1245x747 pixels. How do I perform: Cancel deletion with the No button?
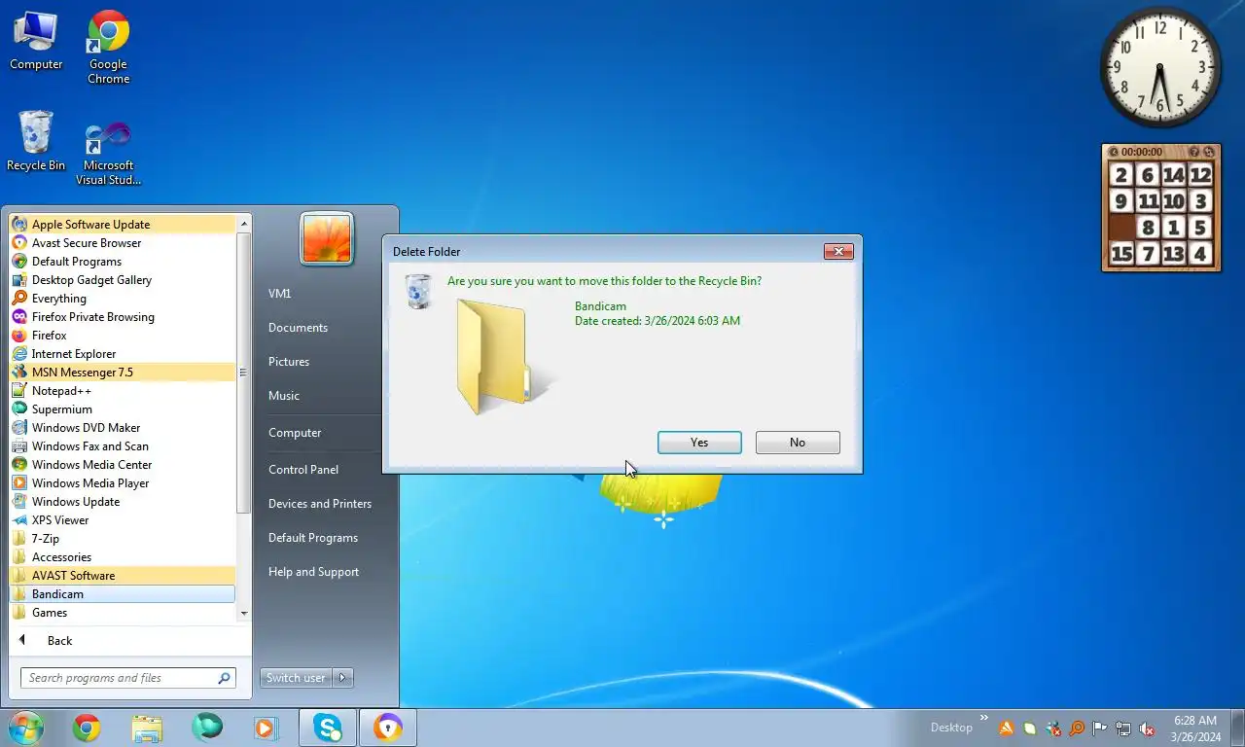(798, 443)
